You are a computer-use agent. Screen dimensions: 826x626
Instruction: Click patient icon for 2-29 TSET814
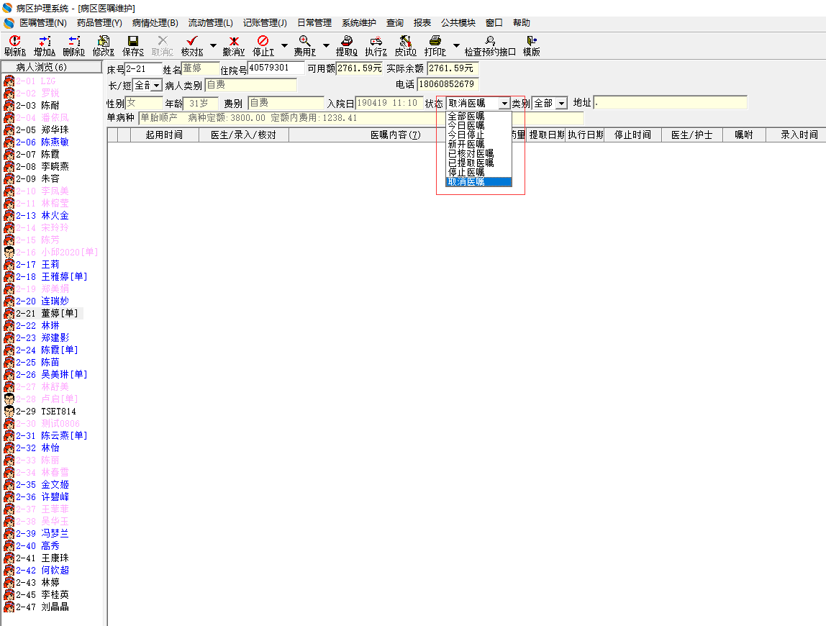[x=9, y=411]
